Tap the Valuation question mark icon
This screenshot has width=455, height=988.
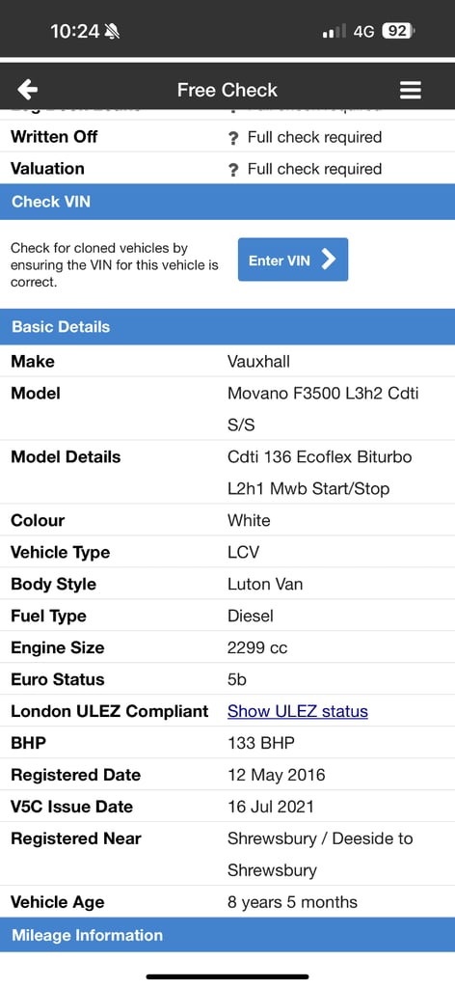tap(233, 170)
